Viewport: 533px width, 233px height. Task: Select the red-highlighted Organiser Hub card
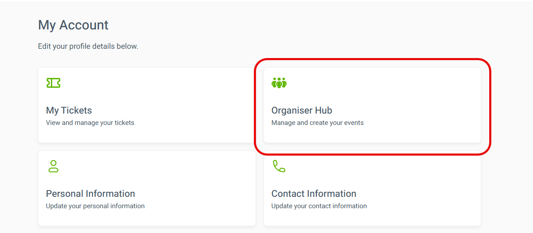pos(372,105)
